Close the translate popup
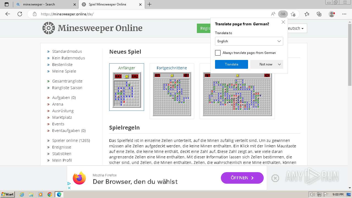This screenshot has width=352, height=198. (283, 22)
